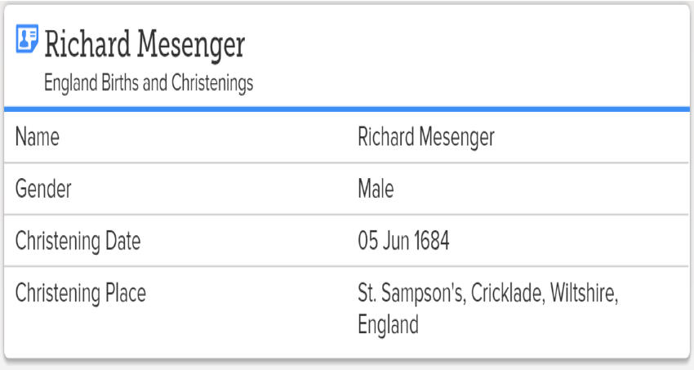Click the word Wiltshire in the place
Image resolution: width=694 pixels, height=370 pixels.
[x=584, y=293]
